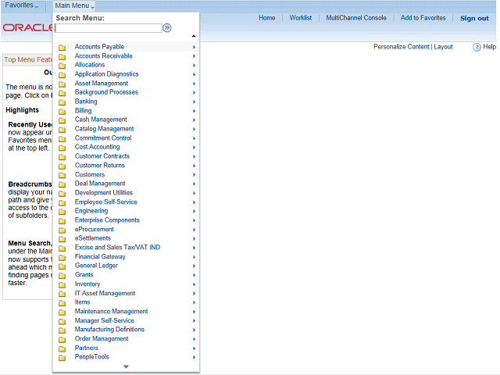Click the eSettlements folder icon
Image resolution: width=500 pixels, height=375 pixels.
(62, 240)
